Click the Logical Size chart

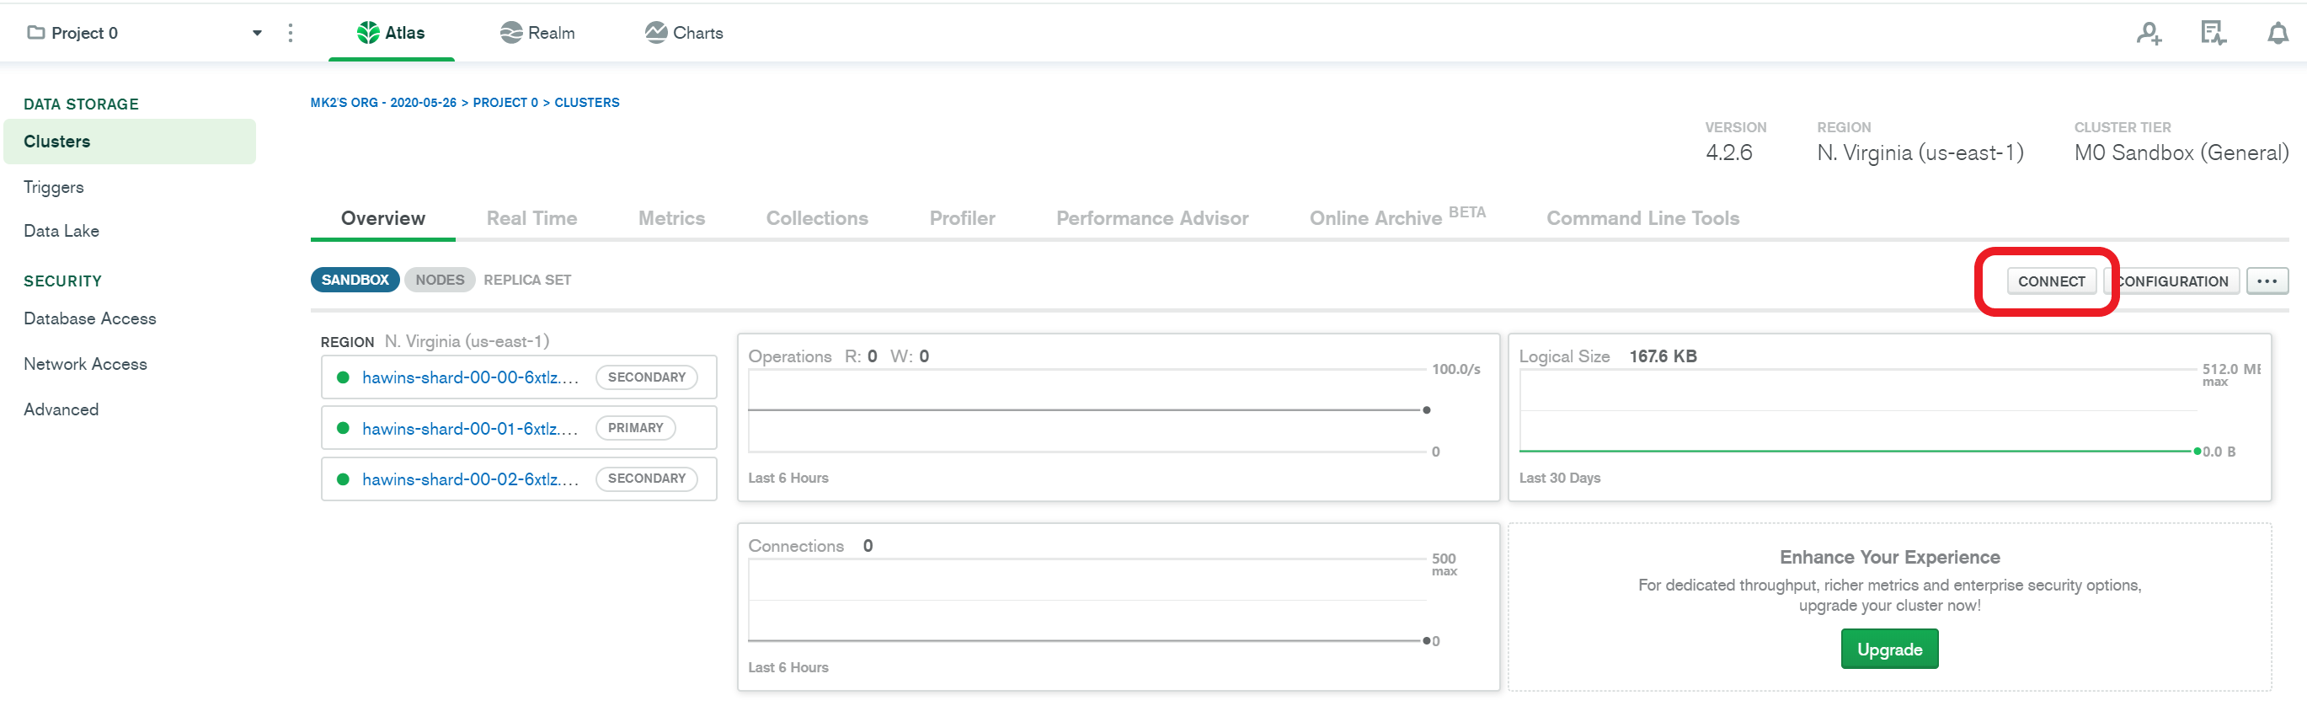pos(1890,417)
